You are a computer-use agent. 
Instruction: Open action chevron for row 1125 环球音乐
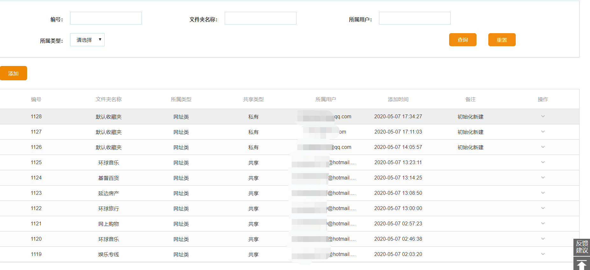click(x=543, y=162)
